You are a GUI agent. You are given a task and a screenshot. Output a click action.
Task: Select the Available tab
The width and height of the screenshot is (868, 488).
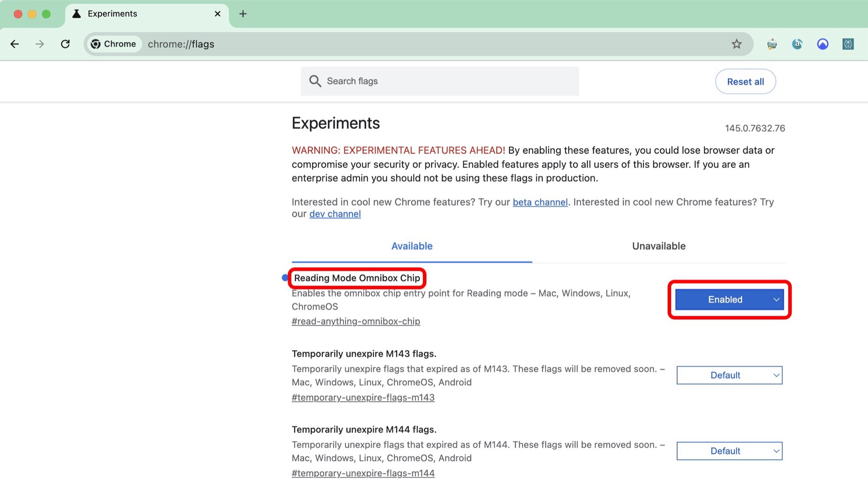[411, 246]
